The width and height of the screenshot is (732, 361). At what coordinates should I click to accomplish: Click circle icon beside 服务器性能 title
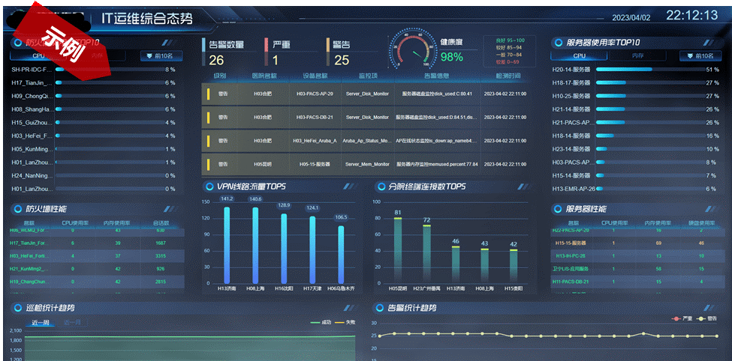[559, 209]
